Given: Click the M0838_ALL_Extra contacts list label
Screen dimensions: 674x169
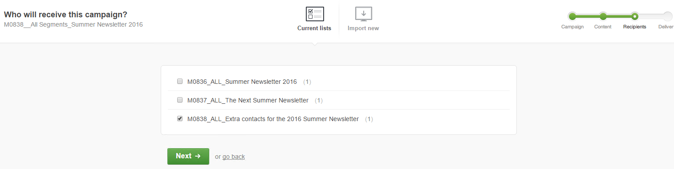Looking at the screenshot, I should click(273, 119).
